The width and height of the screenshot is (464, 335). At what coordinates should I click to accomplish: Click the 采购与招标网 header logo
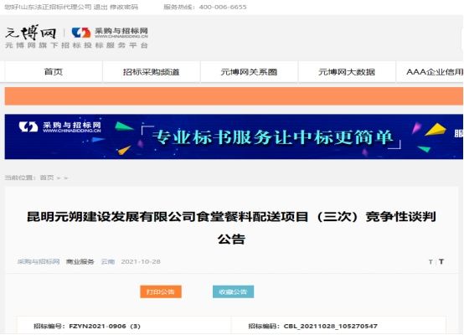tap(110, 33)
